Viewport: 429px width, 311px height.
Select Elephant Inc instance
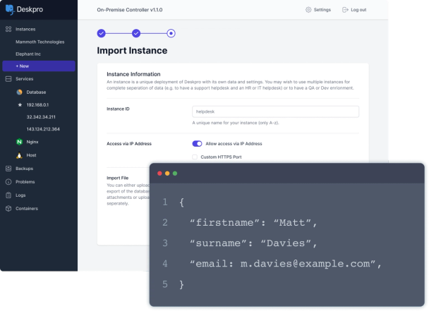pos(28,54)
